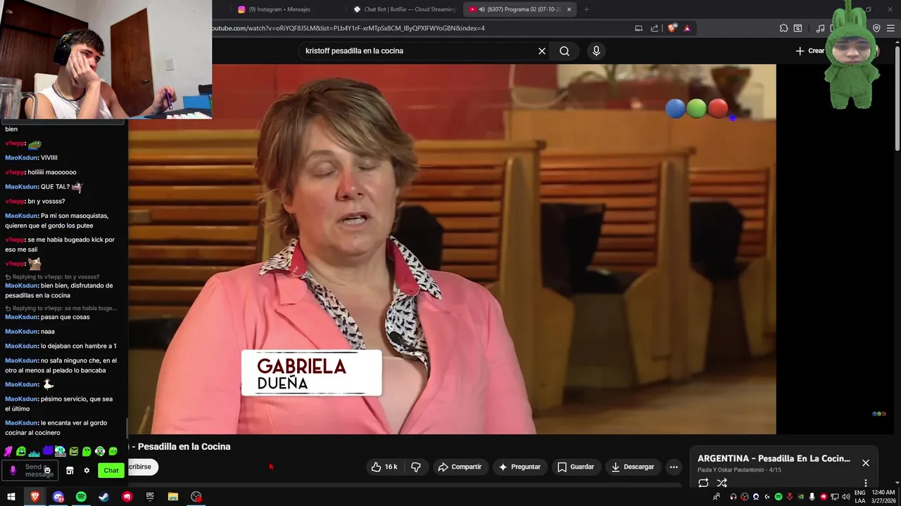The width and height of the screenshot is (901, 506).
Task: Open the NVIDIA tray icon
Action: tap(800, 497)
